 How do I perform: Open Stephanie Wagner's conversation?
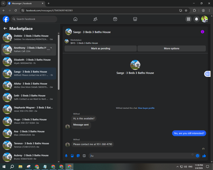pyautogui.click(x=29, y=109)
